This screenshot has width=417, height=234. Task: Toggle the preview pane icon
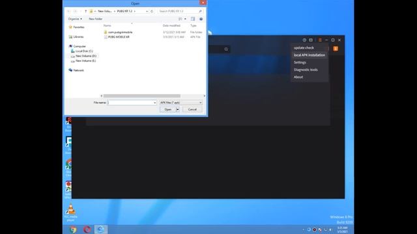click(193, 19)
